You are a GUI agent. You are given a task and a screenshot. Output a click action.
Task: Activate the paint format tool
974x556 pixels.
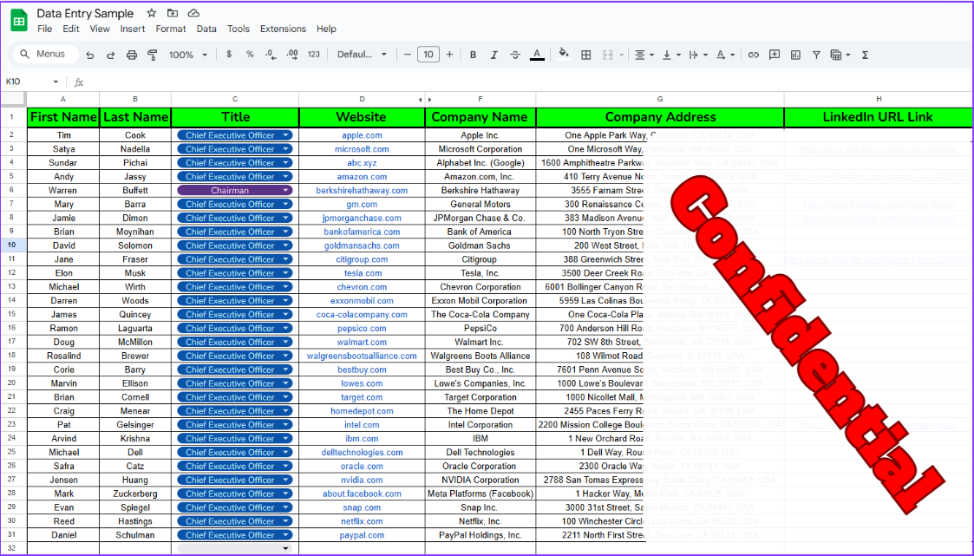click(x=152, y=55)
